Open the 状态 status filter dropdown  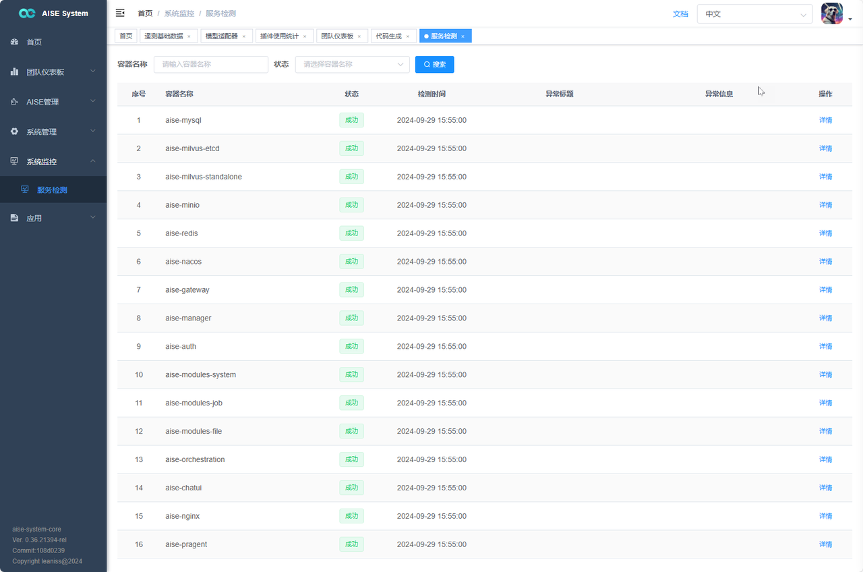pyautogui.click(x=353, y=64)
